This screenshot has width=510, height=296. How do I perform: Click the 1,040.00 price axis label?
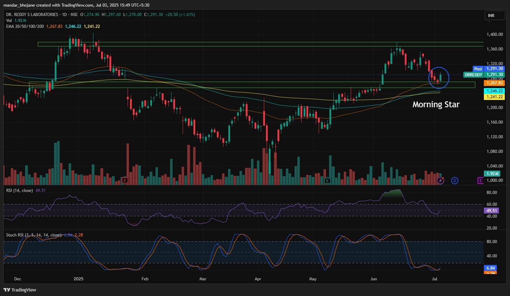pos(495,166)
